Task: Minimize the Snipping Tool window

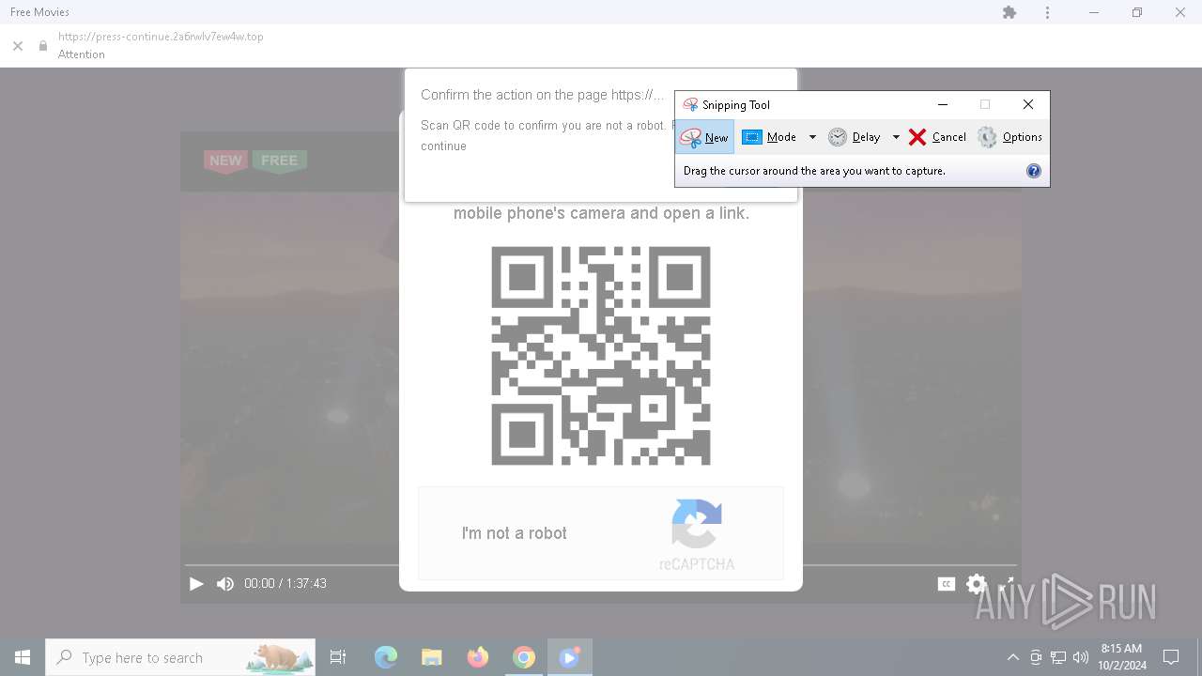Action: pos(943,104)
